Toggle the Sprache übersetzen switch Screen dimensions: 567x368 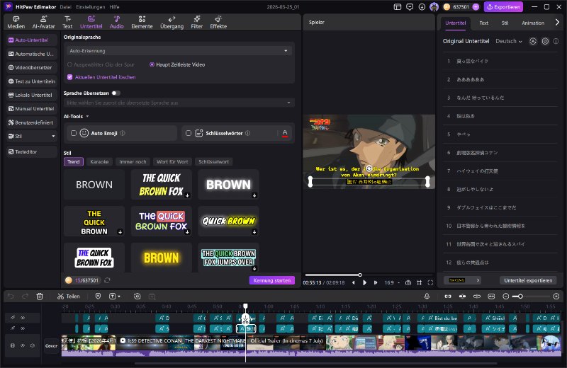(116, 93)
